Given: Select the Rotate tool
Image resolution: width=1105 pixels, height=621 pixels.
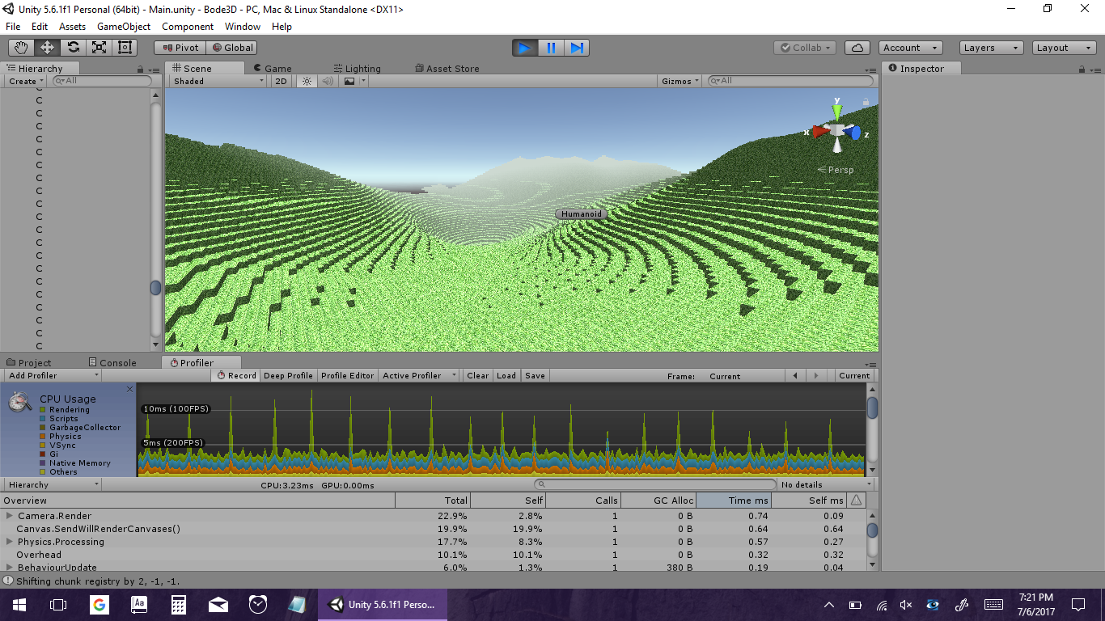Looking at the screenshot, I should pyautogui.click(x=74, y=48).
